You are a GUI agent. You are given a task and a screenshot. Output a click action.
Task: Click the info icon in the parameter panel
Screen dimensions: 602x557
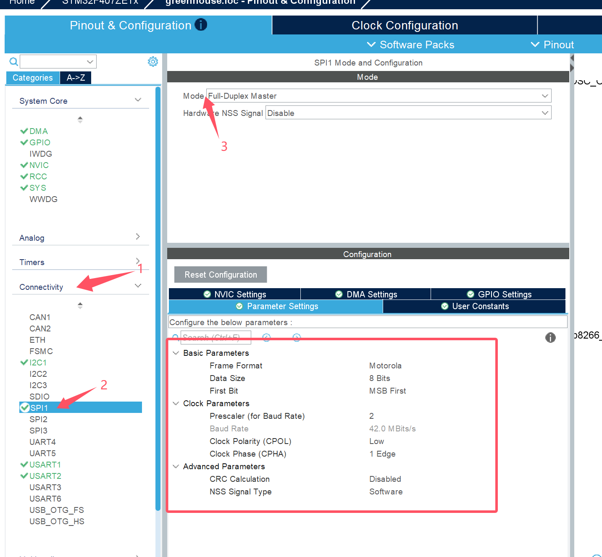coord(550,337)
